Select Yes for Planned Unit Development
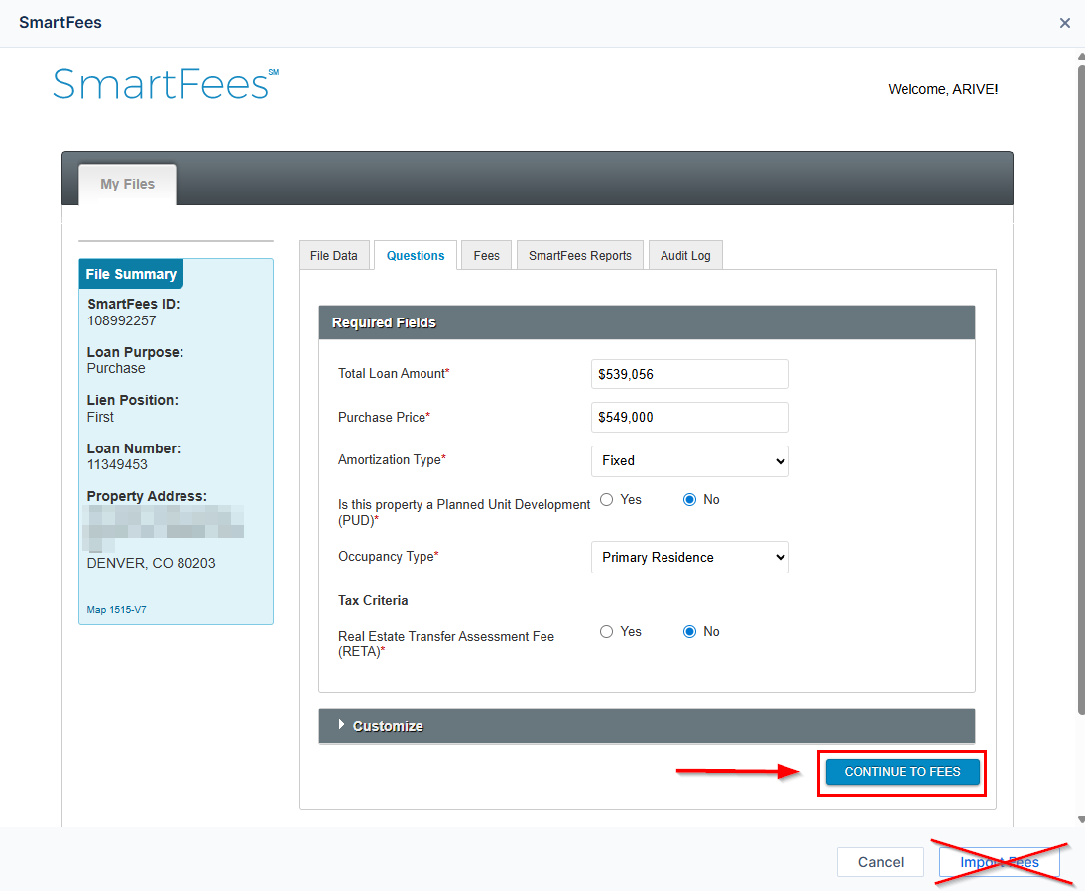Viewport: 1085px width, 891px height. coord(606,500)
